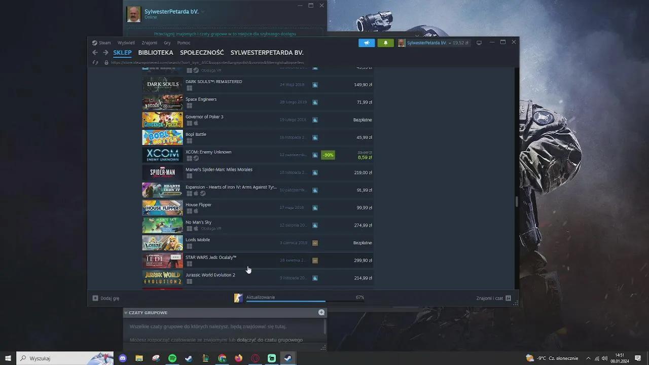Open the account dropdown SylwesterPetarda bV.

click(x=429, y=43)
